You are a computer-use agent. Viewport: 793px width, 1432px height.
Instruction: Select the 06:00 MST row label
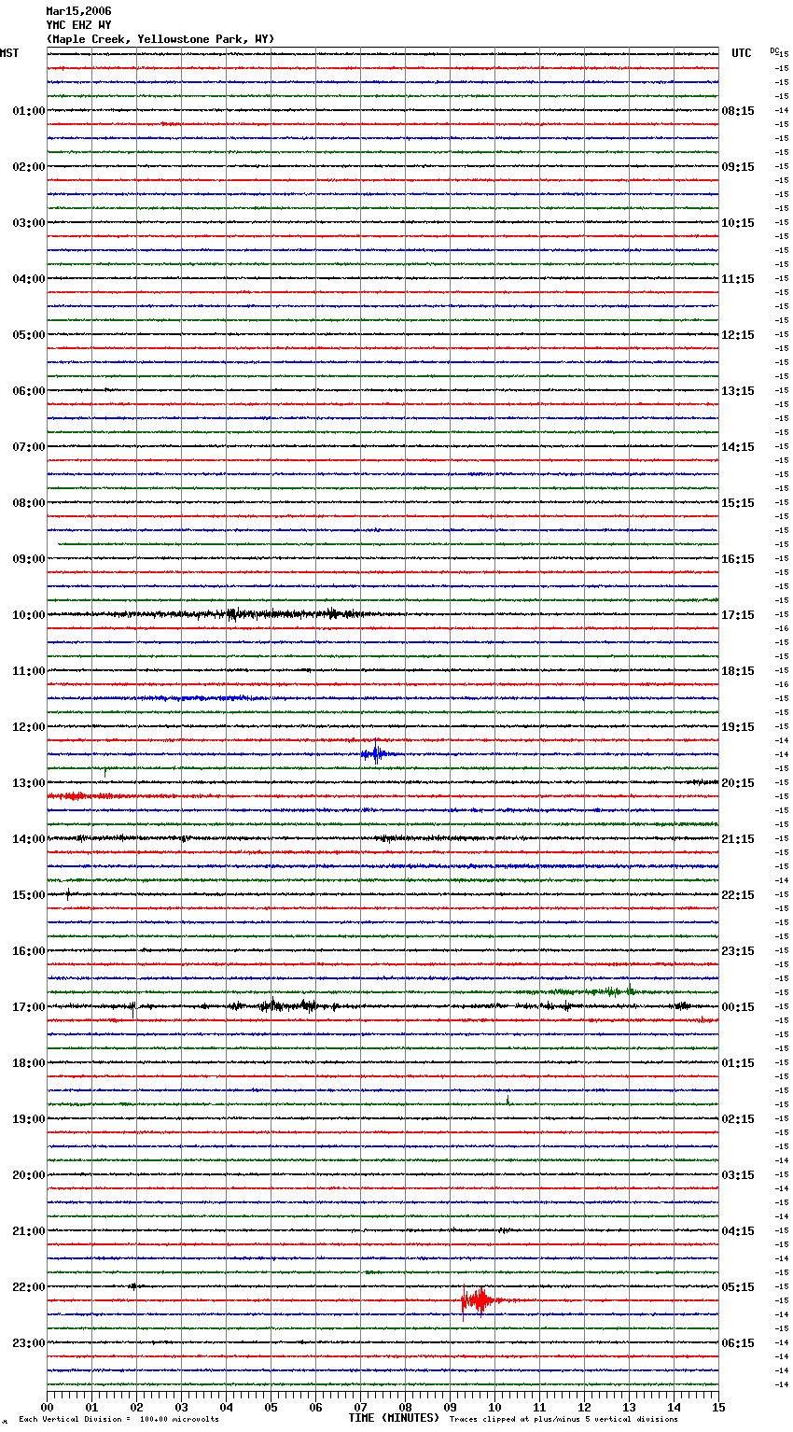pos(29,391)
